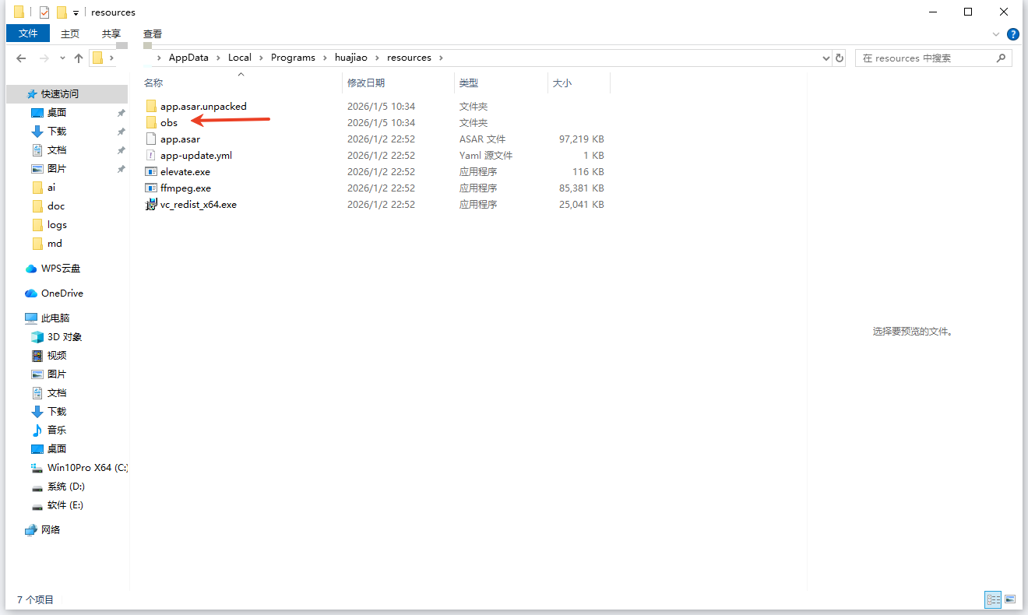Open the address bar history dropdown
The height and width of the screenshot is (615, 1028).
pyautogui.click(x=826, y=58)
